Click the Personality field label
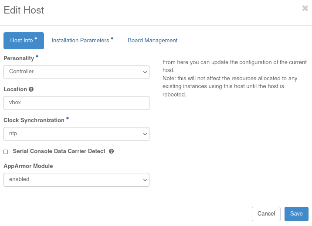Screen dimensions: 312x226 click(19, 58)
